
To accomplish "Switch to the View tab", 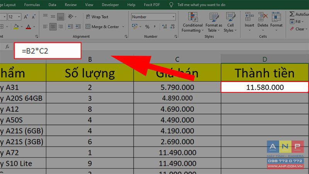I will coord(89,5).
